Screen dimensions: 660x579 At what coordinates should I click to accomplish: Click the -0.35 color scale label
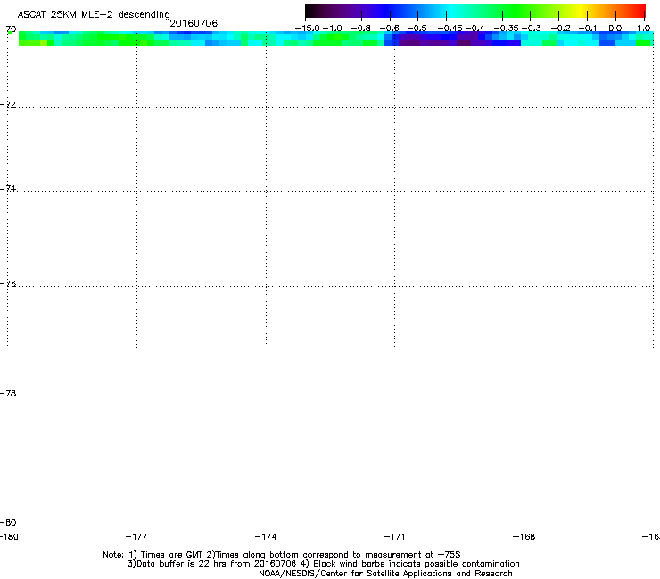506,29
